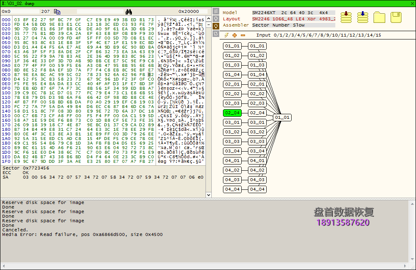Select left-column node 02_02
This screenshot has height=270, width=416.
[x=232, y=93]
